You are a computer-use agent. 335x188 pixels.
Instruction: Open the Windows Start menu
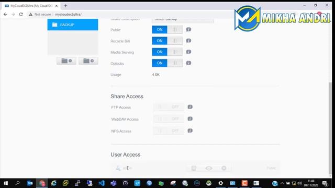click(6, 183)
